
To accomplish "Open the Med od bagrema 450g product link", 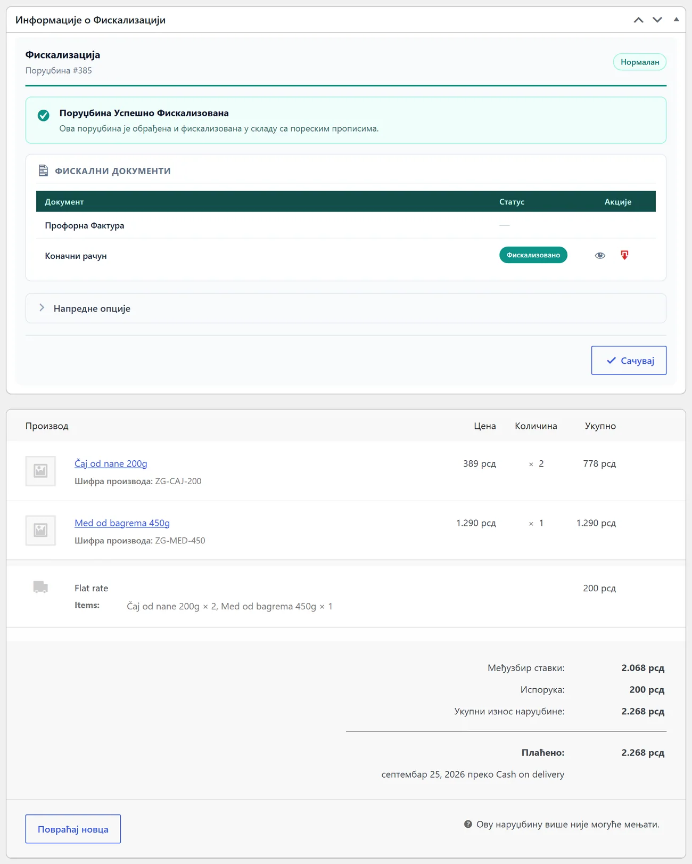I will 122,523.
